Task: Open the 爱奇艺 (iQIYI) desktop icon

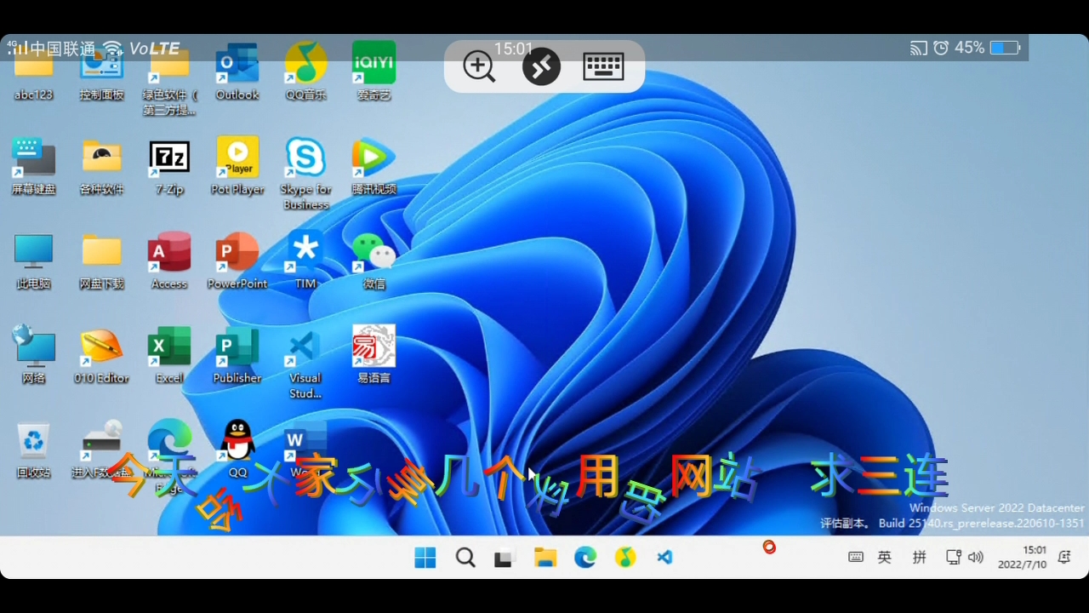Action: point(373,72)
